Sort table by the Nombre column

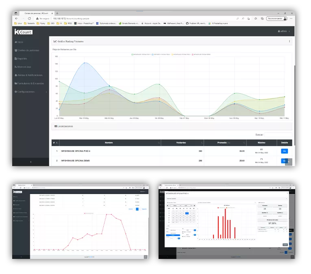(x=109, y=143)
